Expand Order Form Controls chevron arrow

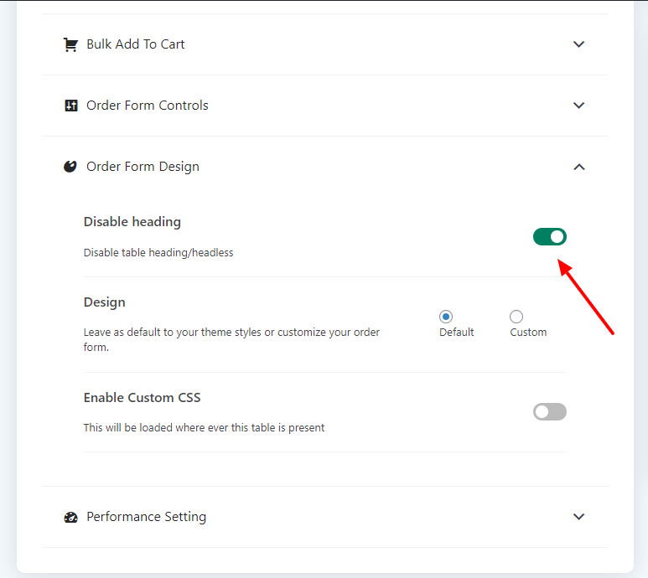[578, 106]
